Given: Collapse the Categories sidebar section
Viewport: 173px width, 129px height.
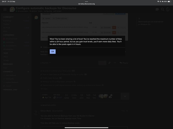Looking at the screenshot, I should point(9,35).
